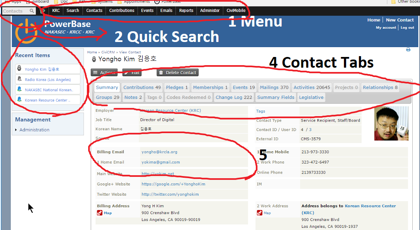
Task: Open the Administer menu
Action: tap(210, 11)
